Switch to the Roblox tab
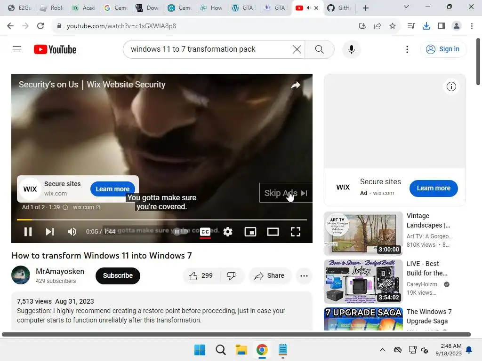Image resolution: width=482 pixels, height=361 pixels. [52, 8]
